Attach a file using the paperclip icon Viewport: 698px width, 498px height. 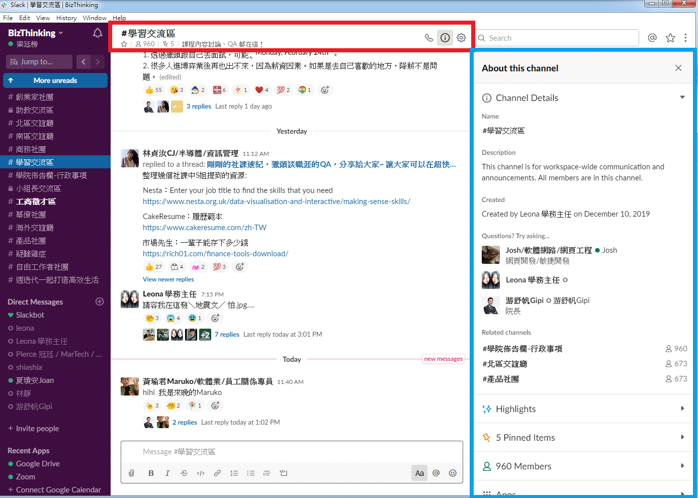[x=131, y=473]
